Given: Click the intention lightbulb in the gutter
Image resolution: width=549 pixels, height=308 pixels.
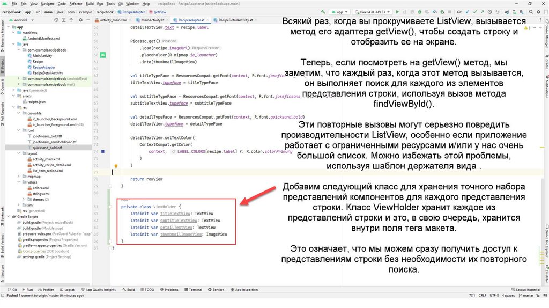Looking at the screenshot, I should pyautogui.click(x=115, y=167).
